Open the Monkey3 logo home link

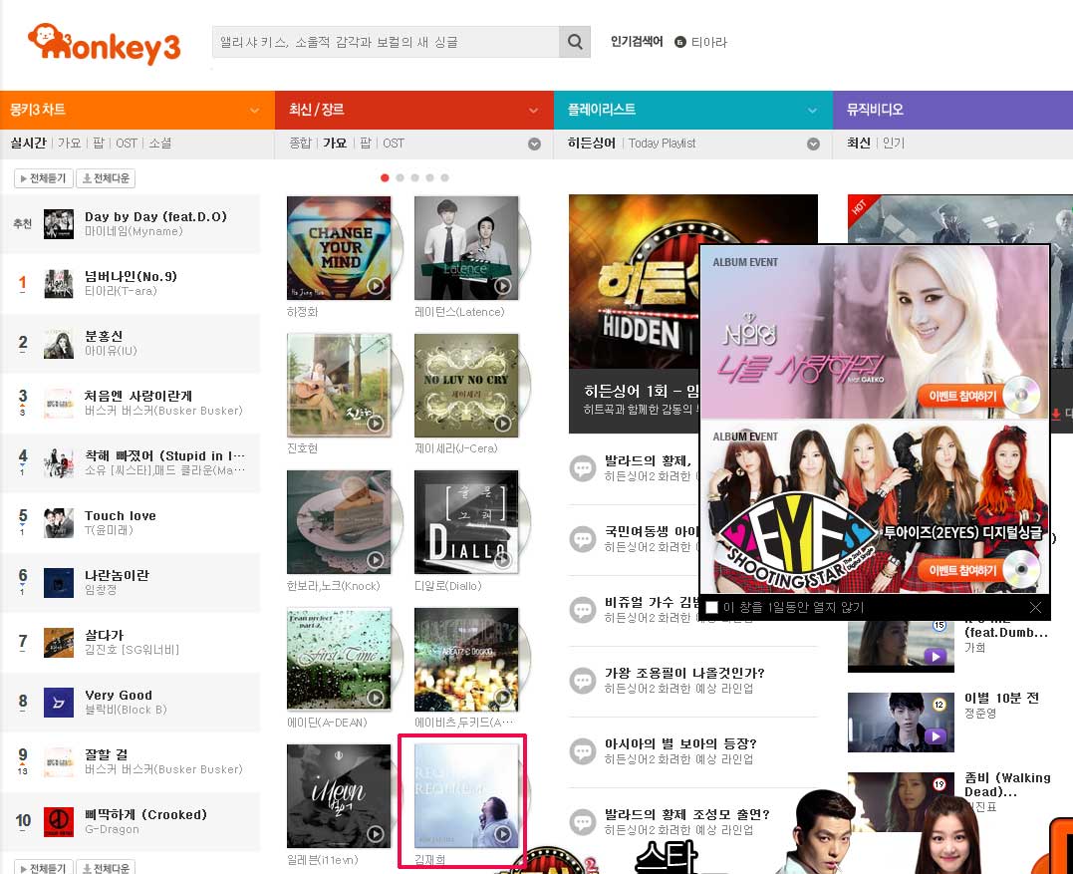pos(104,45)
